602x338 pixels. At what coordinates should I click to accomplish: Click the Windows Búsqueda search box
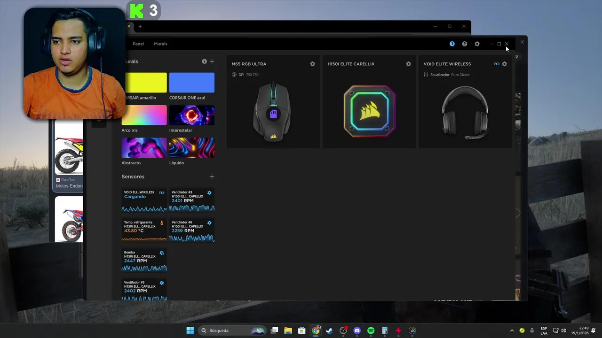[x=232, y=330]
